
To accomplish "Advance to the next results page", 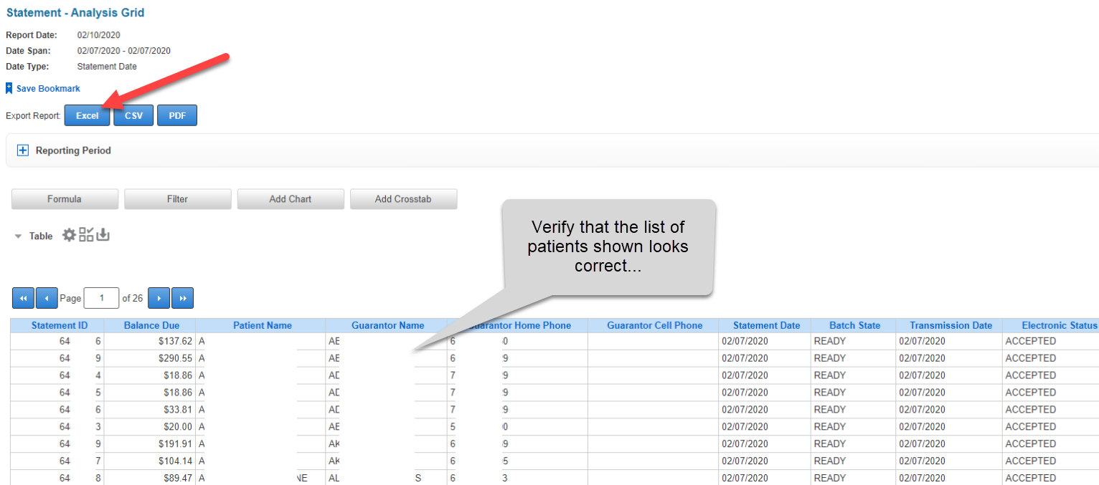I will coord(159,298).
